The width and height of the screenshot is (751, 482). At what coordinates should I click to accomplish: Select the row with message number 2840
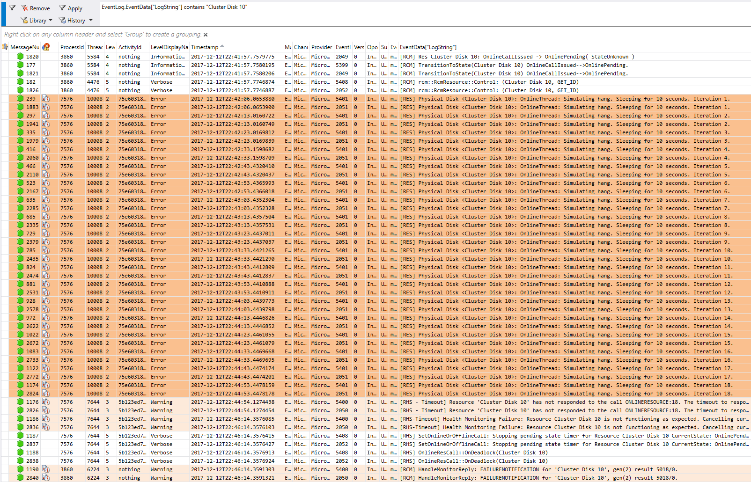pyautogui.click(x=187, y=477)
